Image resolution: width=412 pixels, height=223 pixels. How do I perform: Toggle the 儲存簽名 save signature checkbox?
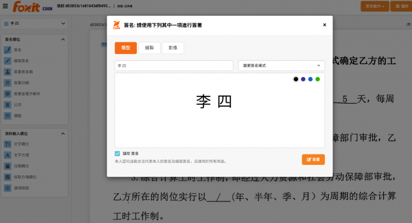point(117,153)
